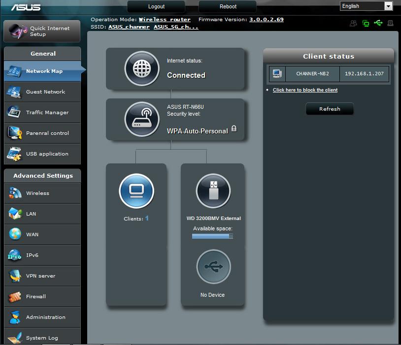The image size is (401, 345).
Task: Go to Traffic Manager
Action: click(x=42, y=112)
